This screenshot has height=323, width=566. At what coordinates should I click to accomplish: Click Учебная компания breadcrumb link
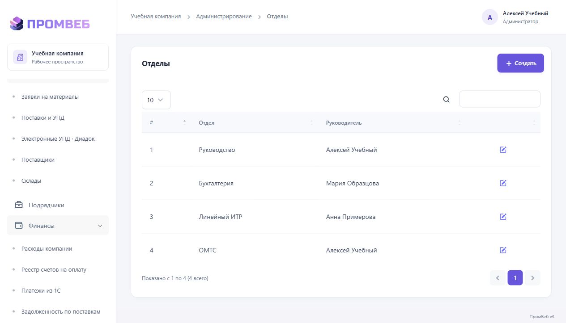pos(156,17)
